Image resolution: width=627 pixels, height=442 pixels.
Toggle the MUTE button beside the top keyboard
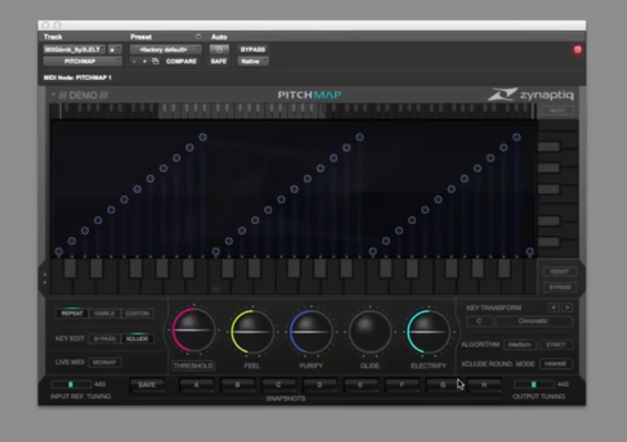557,110
